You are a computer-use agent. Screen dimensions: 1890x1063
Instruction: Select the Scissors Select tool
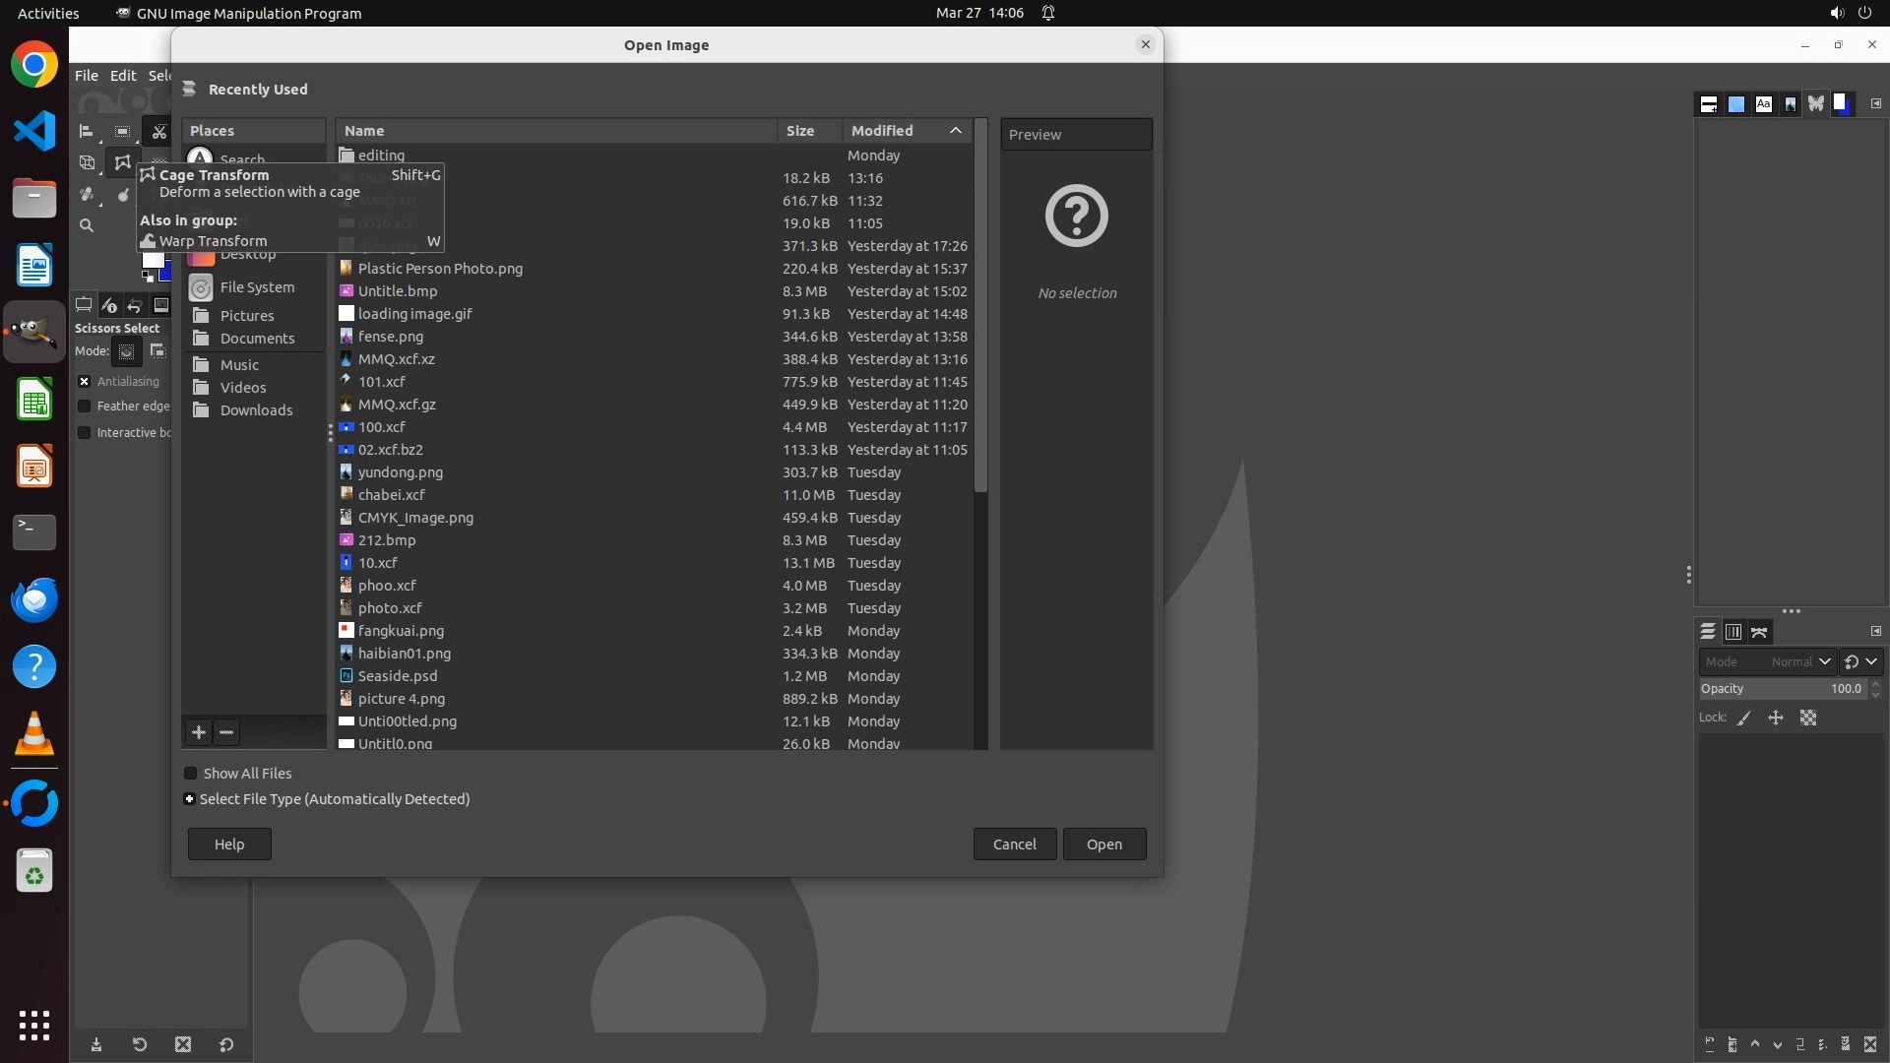click(x=158, y=131)
